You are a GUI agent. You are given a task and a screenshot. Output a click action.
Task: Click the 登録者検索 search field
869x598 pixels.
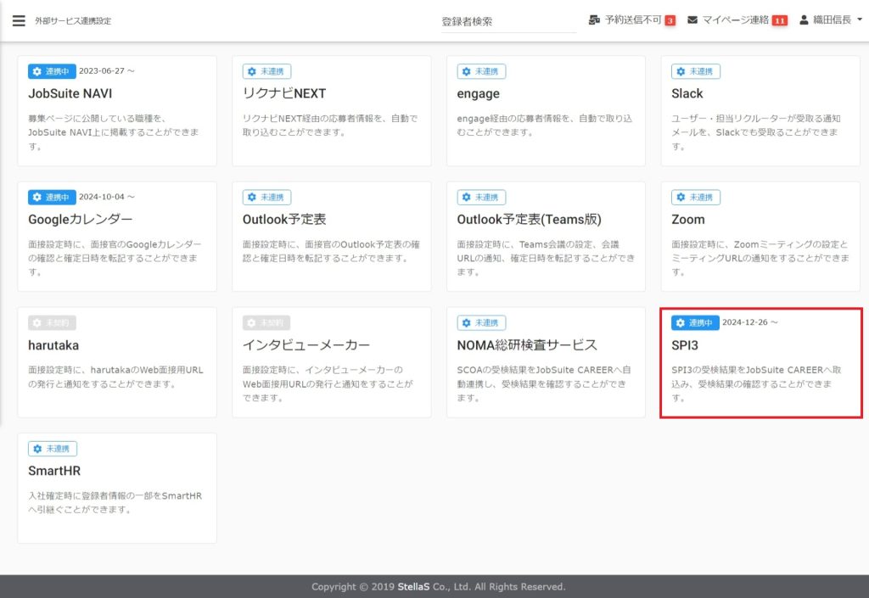(x=507, y=21)
